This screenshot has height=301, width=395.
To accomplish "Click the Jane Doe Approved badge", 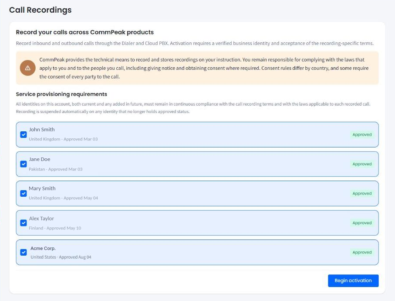I will tap(362, 164).
